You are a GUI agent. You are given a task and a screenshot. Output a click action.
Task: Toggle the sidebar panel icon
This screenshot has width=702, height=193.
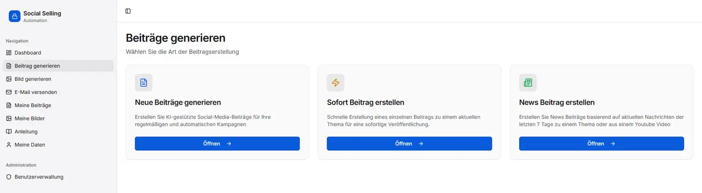(128, 11)
